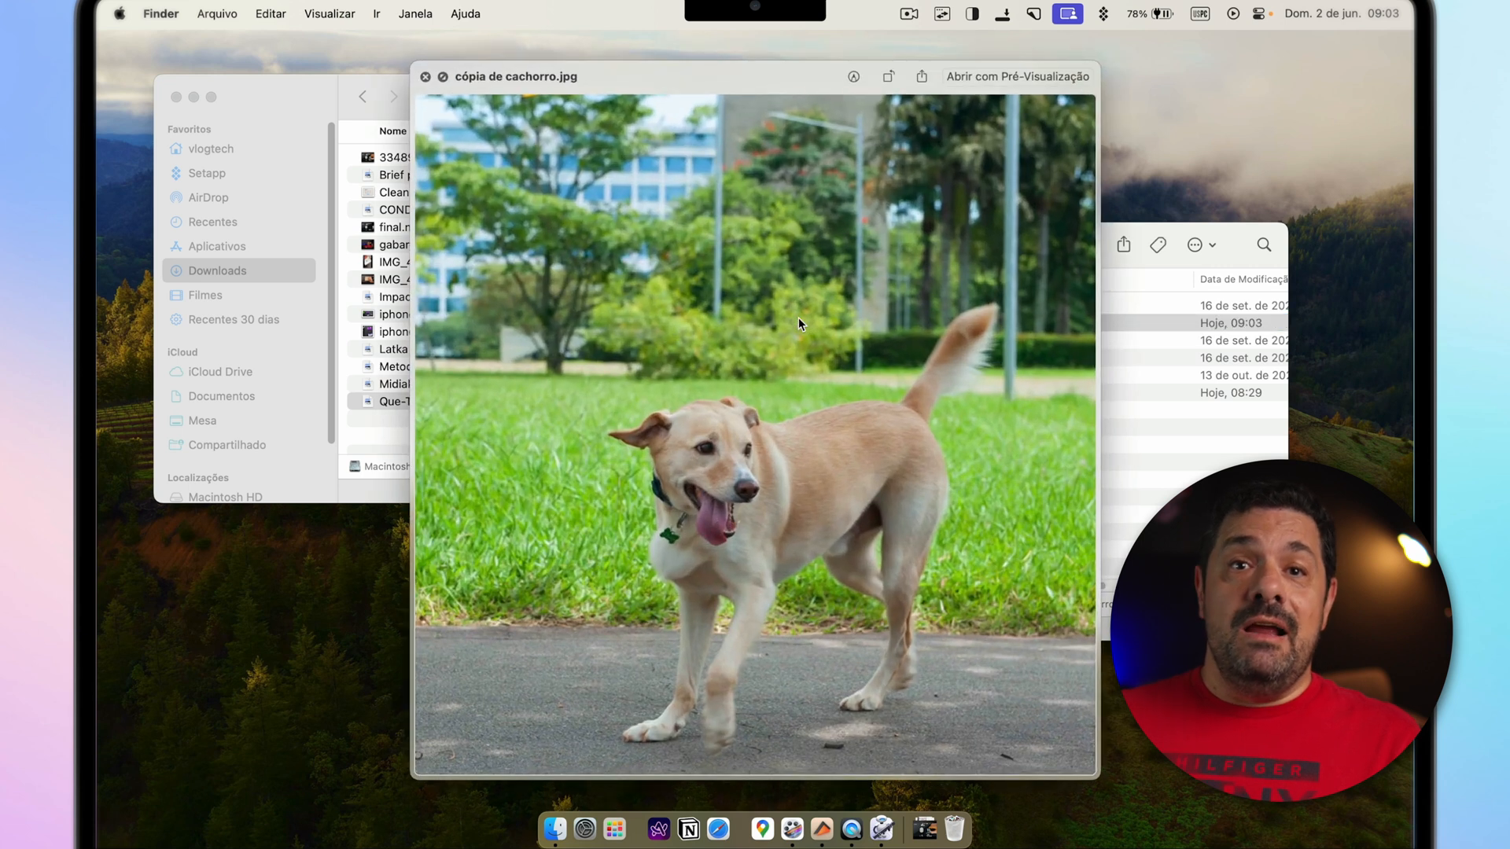Open the Arquivo menu
The image size is (1510, 849).
coord(217,13)
